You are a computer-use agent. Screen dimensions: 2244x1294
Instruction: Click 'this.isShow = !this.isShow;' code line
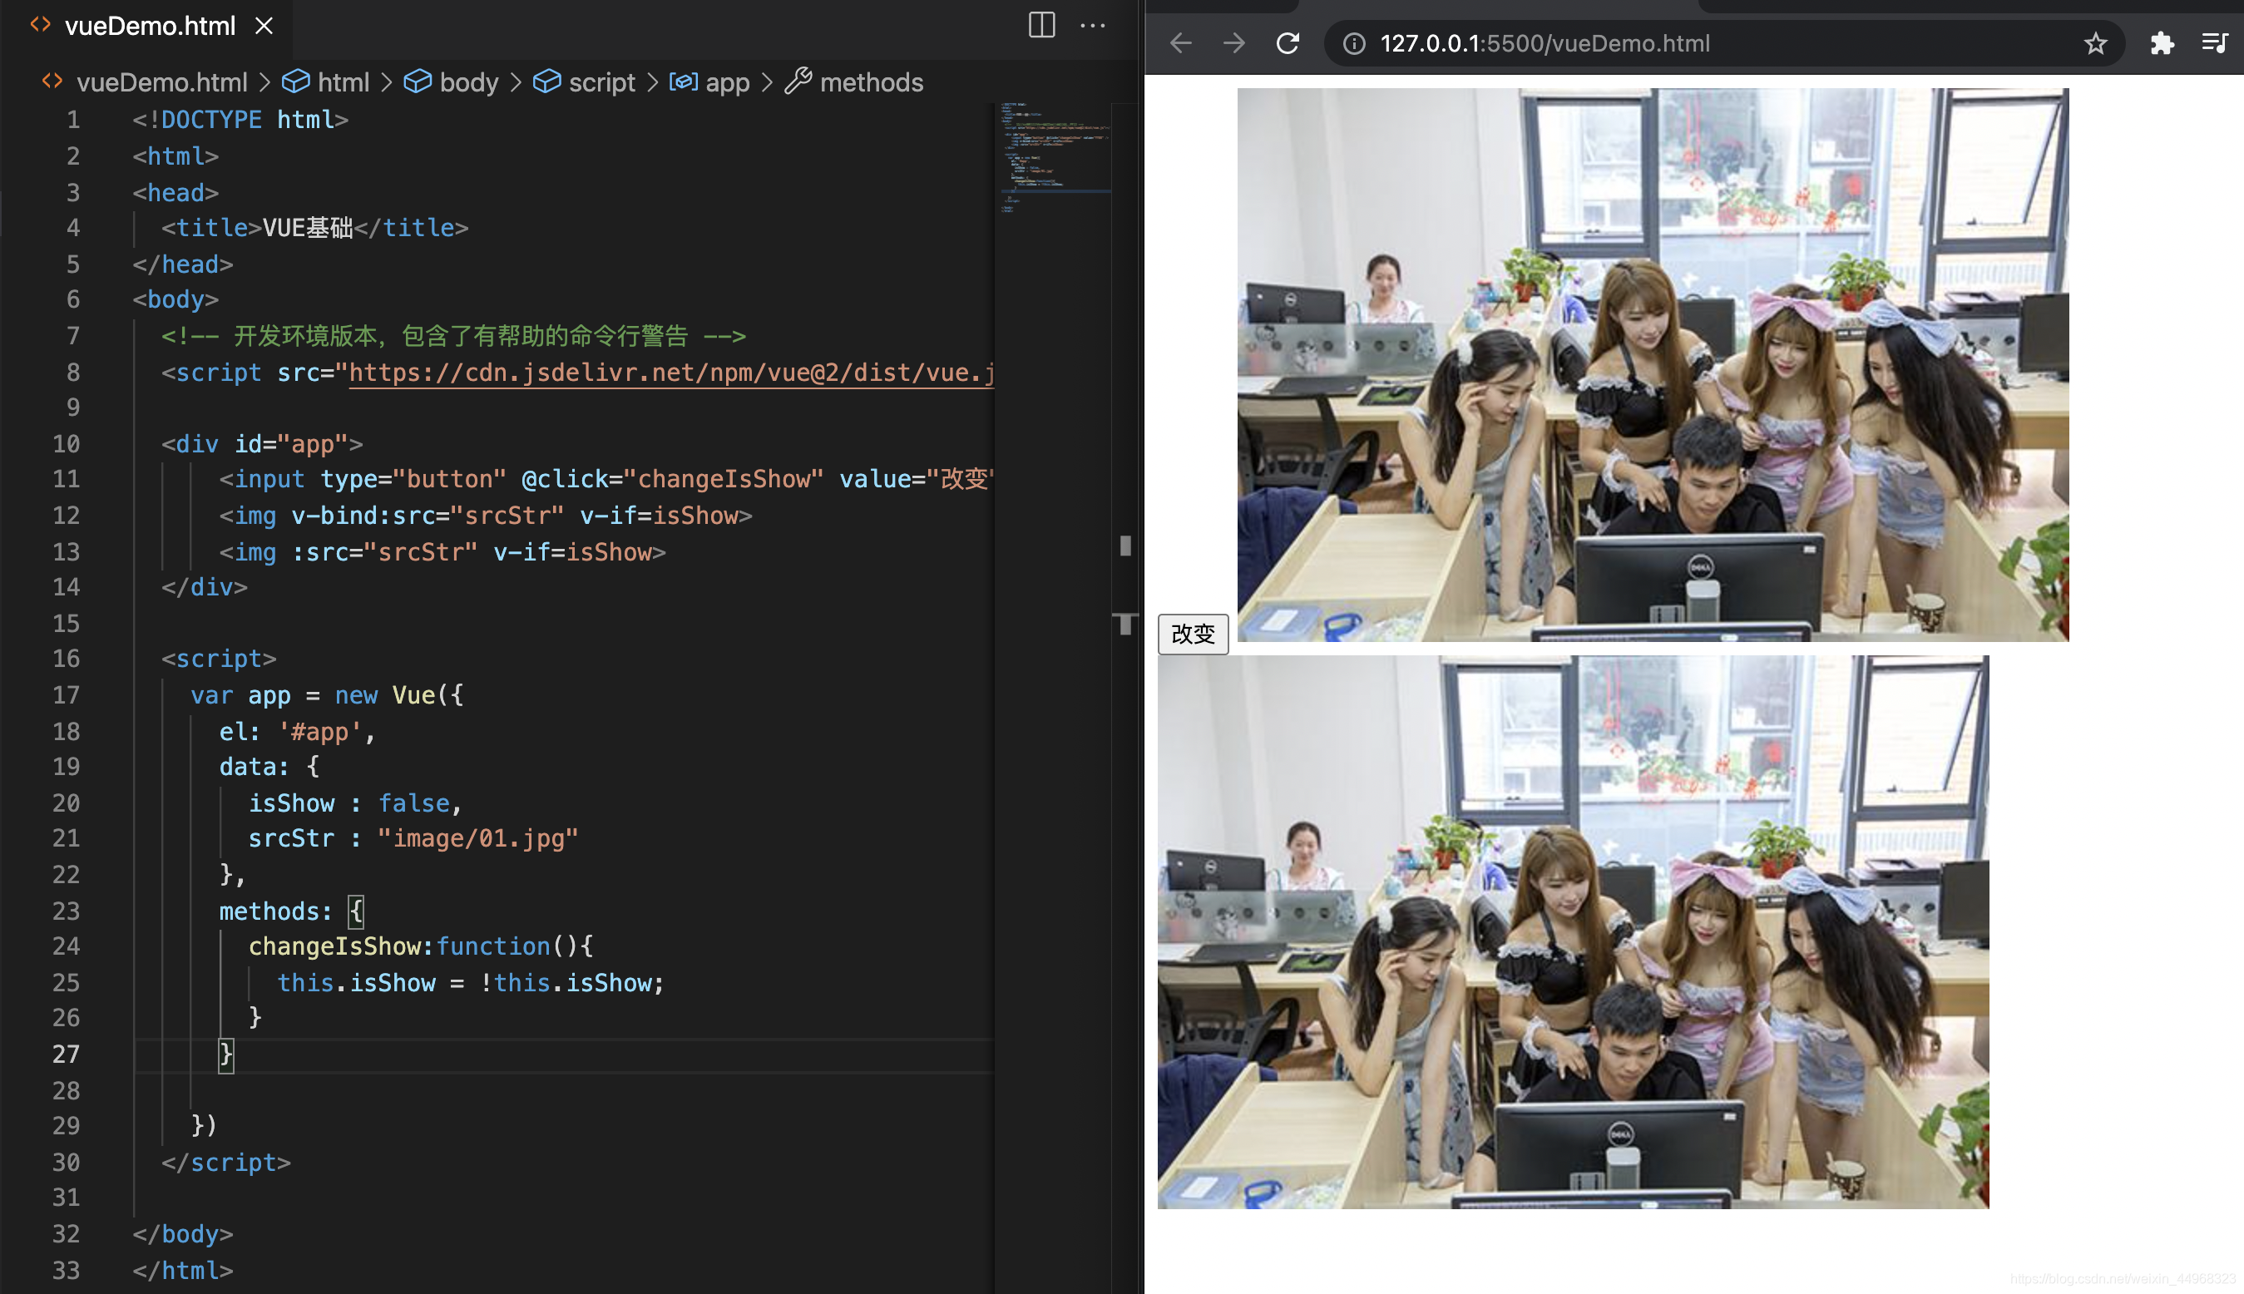point(470,983)
